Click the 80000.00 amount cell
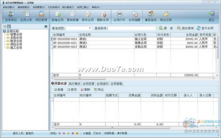This screenshot has width=221, height=138. [x=184, y=47]
